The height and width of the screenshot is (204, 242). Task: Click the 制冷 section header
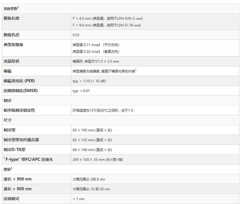click(x=8, y=100)
